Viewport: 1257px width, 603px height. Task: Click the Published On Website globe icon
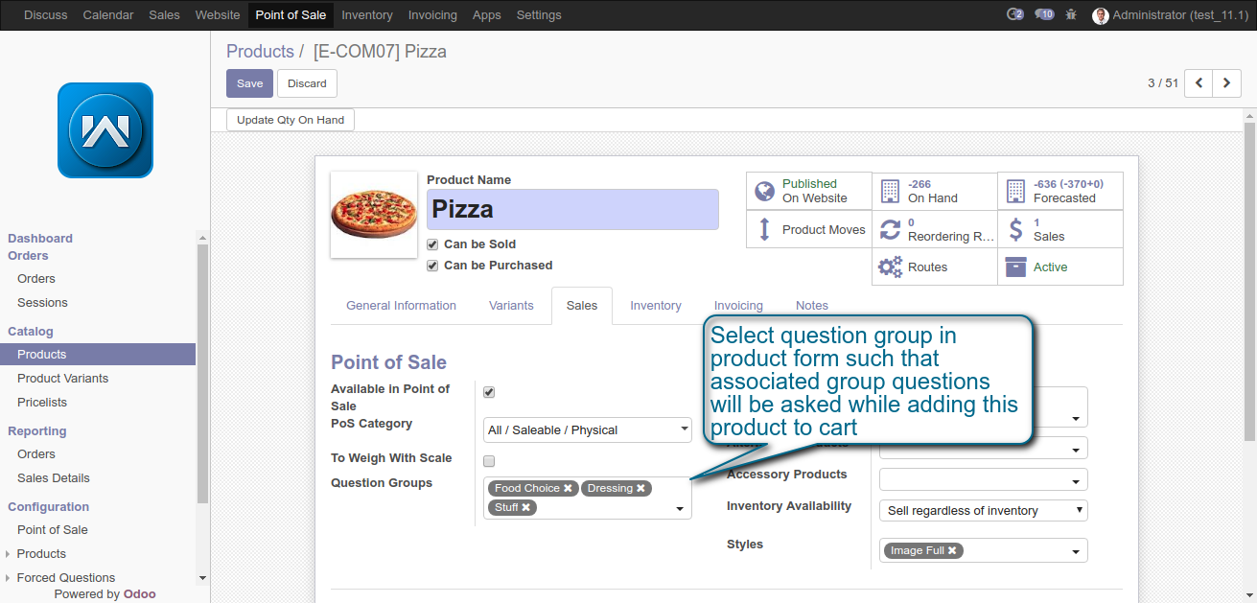[764, 191]
